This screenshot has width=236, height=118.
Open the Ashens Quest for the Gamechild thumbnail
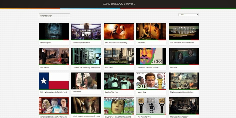coord(54,106)
